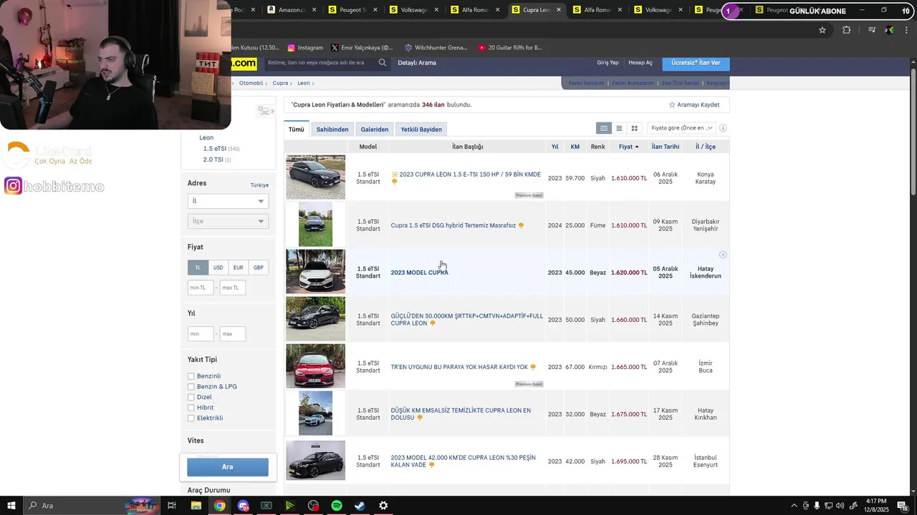Filter by 1.5 eTSI model

215,149
